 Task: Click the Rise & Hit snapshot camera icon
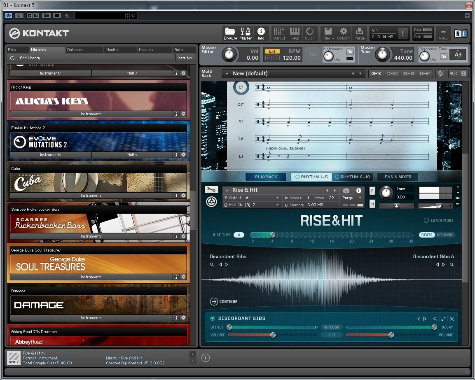tap(346, 191)
